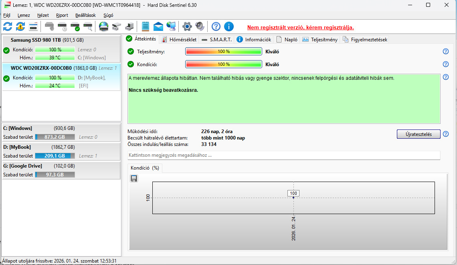
Task: Select the C: [Windows] partition
Action: [61, 132]
